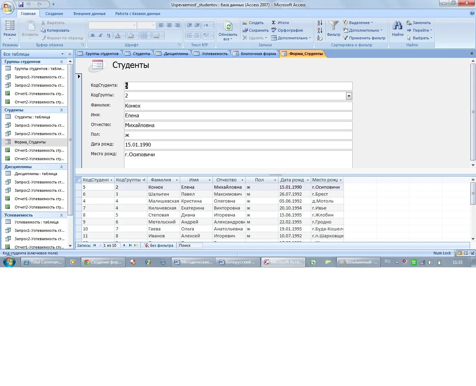The width and height of the screenshot is (476, 386).
Task: Click the numbered list icon
Action: click(x=189, y=35)
